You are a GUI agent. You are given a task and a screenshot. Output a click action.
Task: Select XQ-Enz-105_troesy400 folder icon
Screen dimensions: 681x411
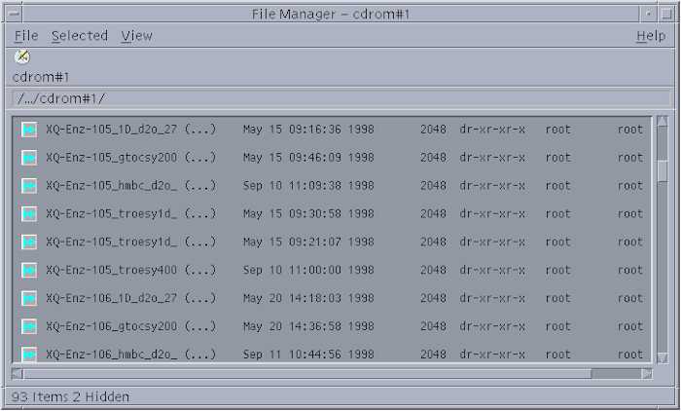[29, 270]
